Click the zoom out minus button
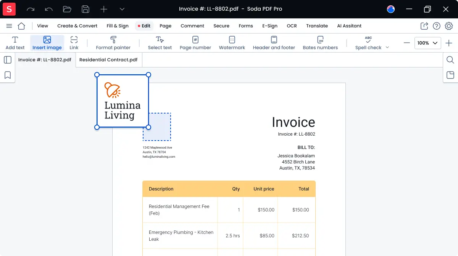The width and height of the screenshot is (458, 256). tap(407, 43)
